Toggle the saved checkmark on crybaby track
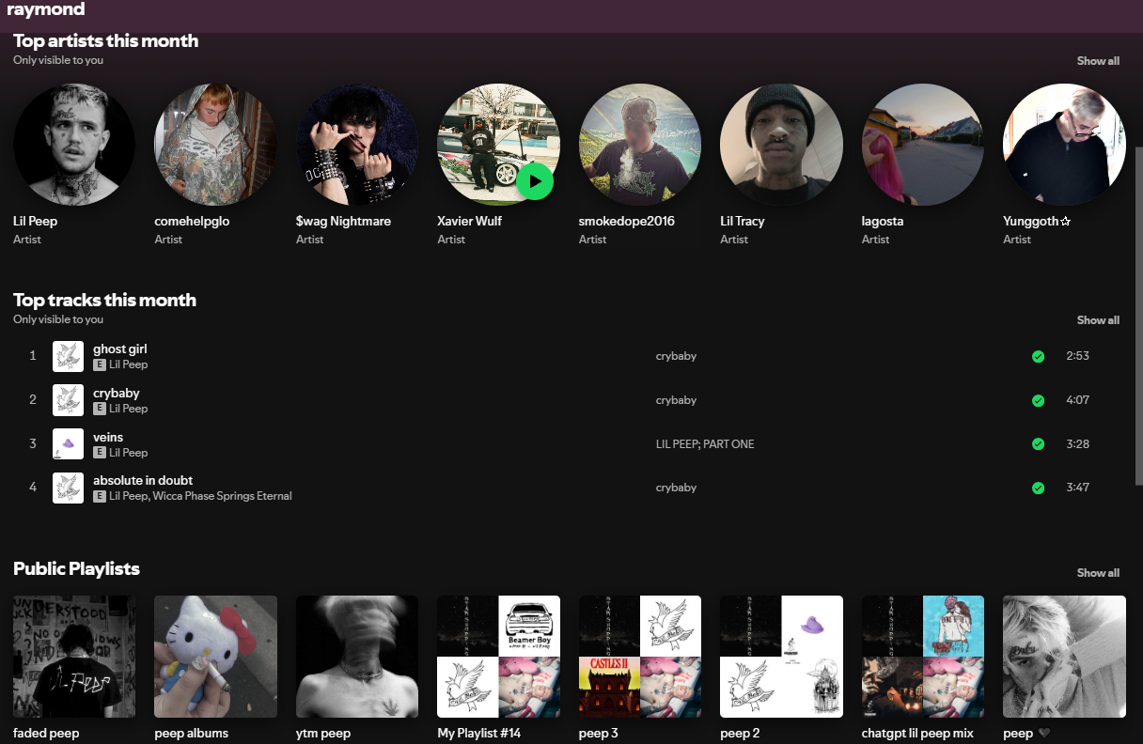This screenshot has height=744, width=1143. [x=1038, y=400]
